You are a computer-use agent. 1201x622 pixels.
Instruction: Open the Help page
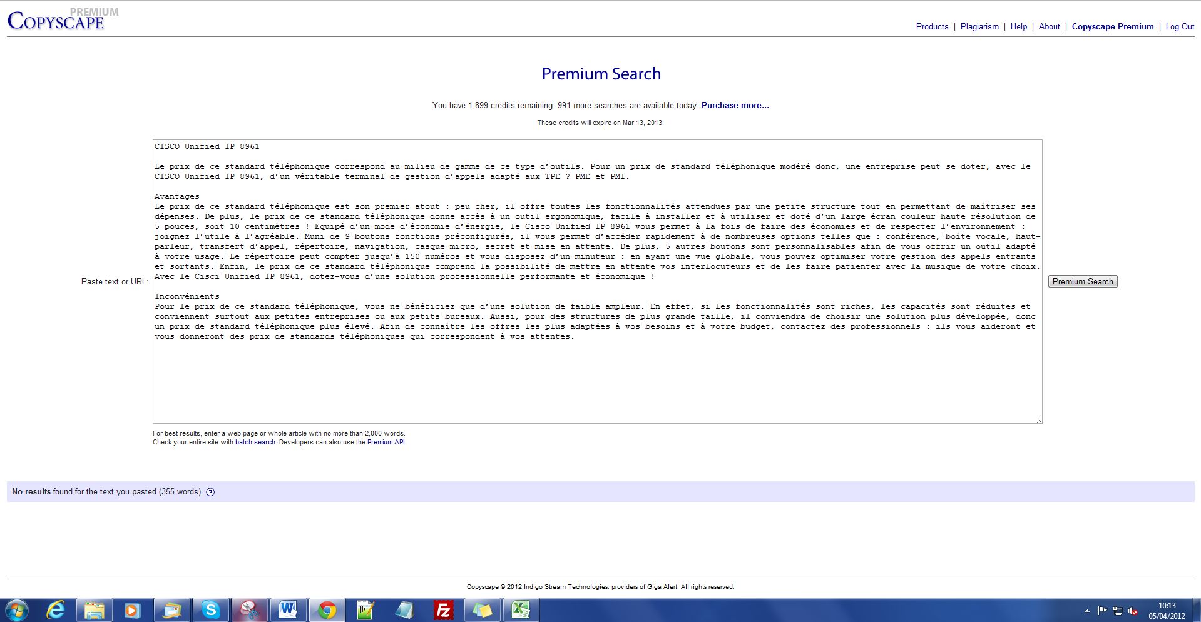click(1018, 27)
